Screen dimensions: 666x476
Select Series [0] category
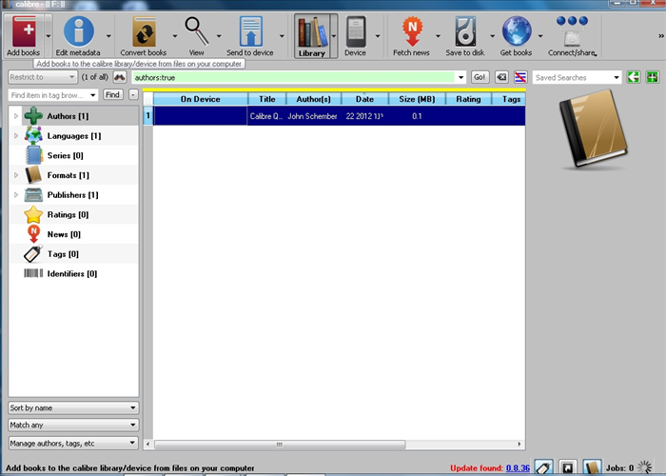click(65, 155)
